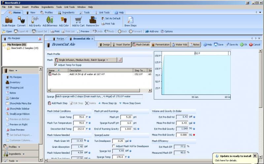This screenshot has height=164, width=264.
Task: Close the BrownOat Ale tab
Action: [92, 39]
